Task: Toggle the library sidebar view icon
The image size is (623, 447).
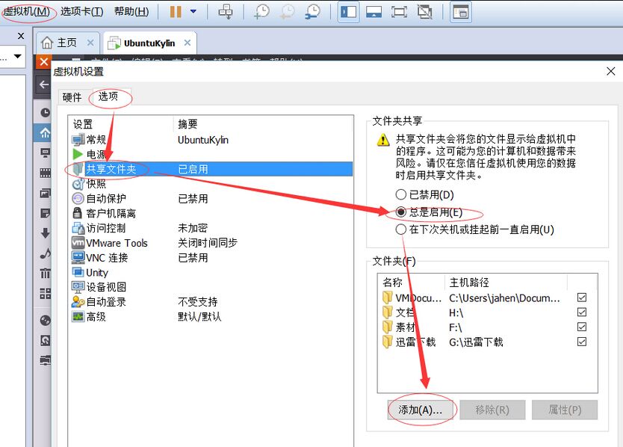Action: click(348, 11)
